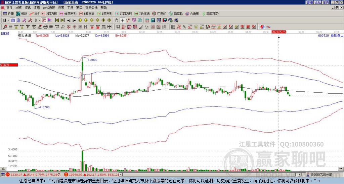Open the 江恩 menu
This screenshot has width=344, height=184.
(37, 8)
